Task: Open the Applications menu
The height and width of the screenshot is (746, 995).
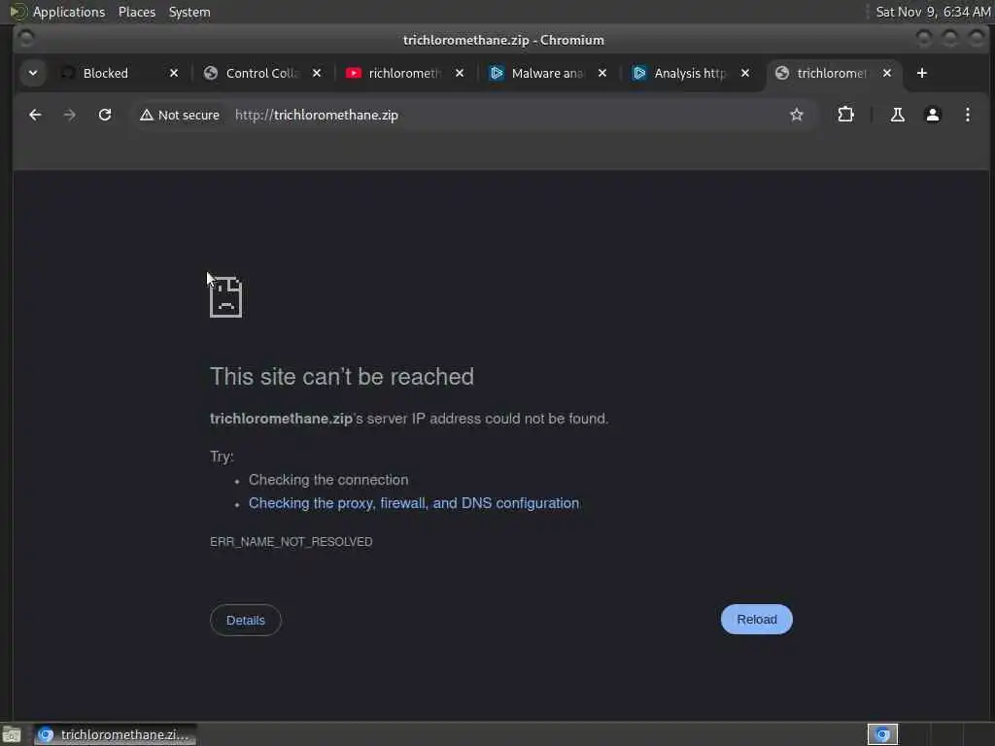Action: coord(69,12)
